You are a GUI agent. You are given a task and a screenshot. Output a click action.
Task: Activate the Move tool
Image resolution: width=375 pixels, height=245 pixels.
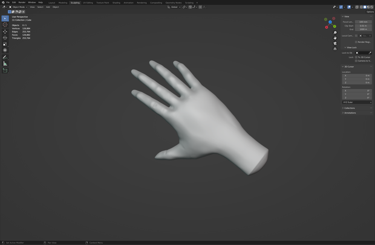[x=5, y=31]
